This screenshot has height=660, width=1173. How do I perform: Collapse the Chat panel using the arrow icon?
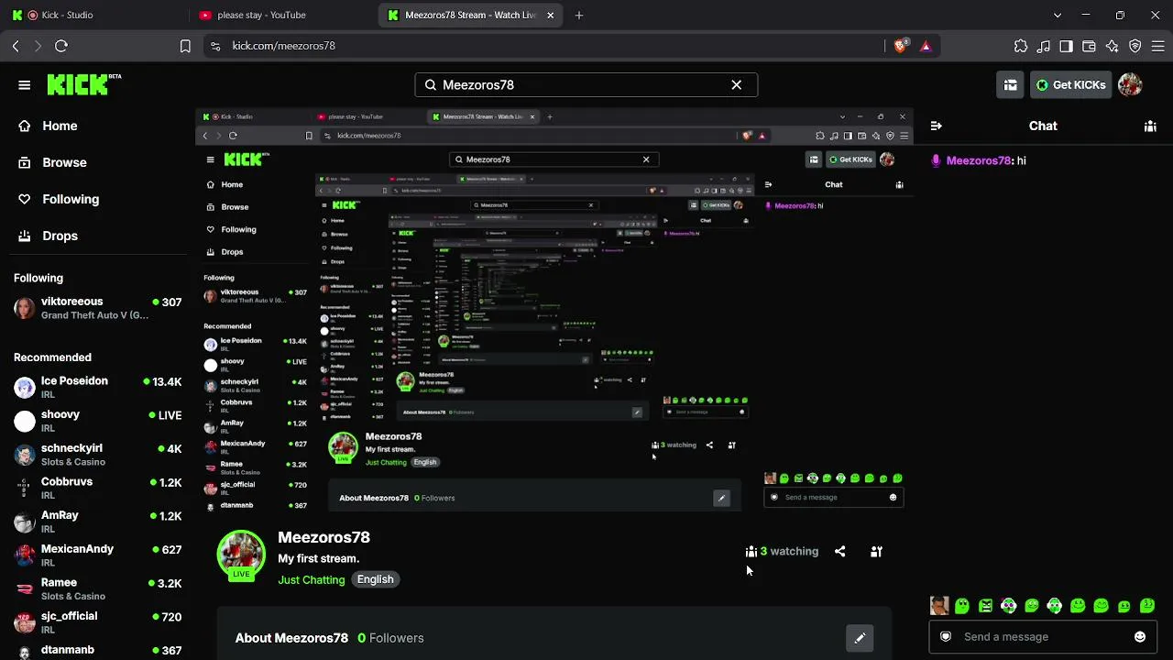click(x=936, y=126)
